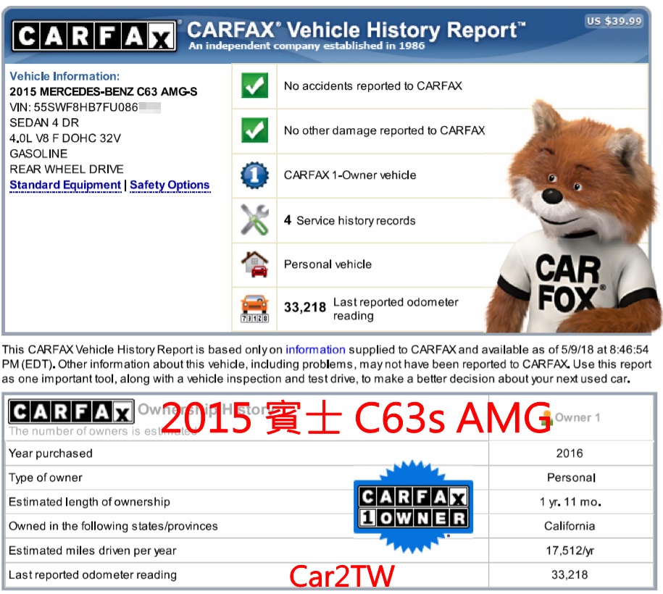Click the 'Personal' owner type value
Screen dimensions: 663x594
click(x=571, y=478)
